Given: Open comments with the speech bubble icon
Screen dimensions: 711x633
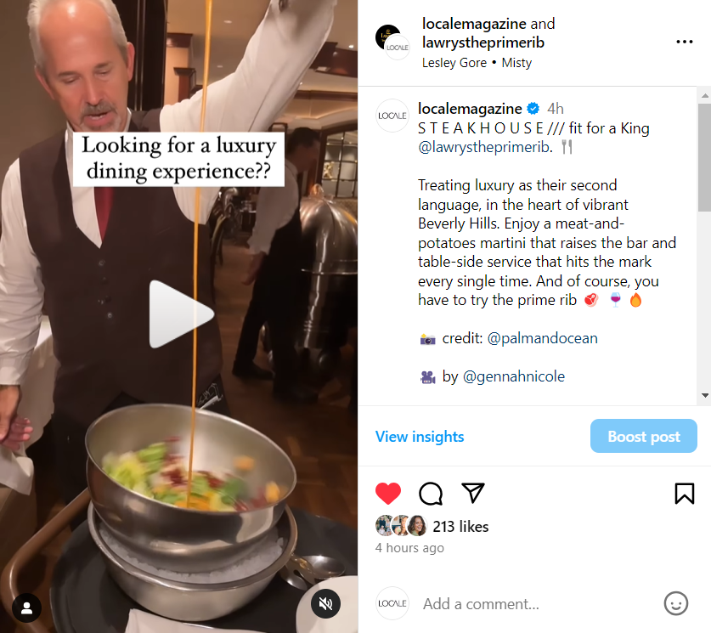Looking at the screenshot, I should [431, 494].
